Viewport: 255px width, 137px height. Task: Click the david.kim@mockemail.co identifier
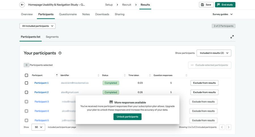tap(75, 83)
